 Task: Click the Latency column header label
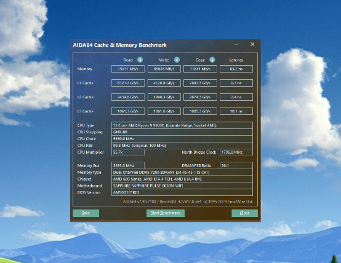tap(236, 60)
